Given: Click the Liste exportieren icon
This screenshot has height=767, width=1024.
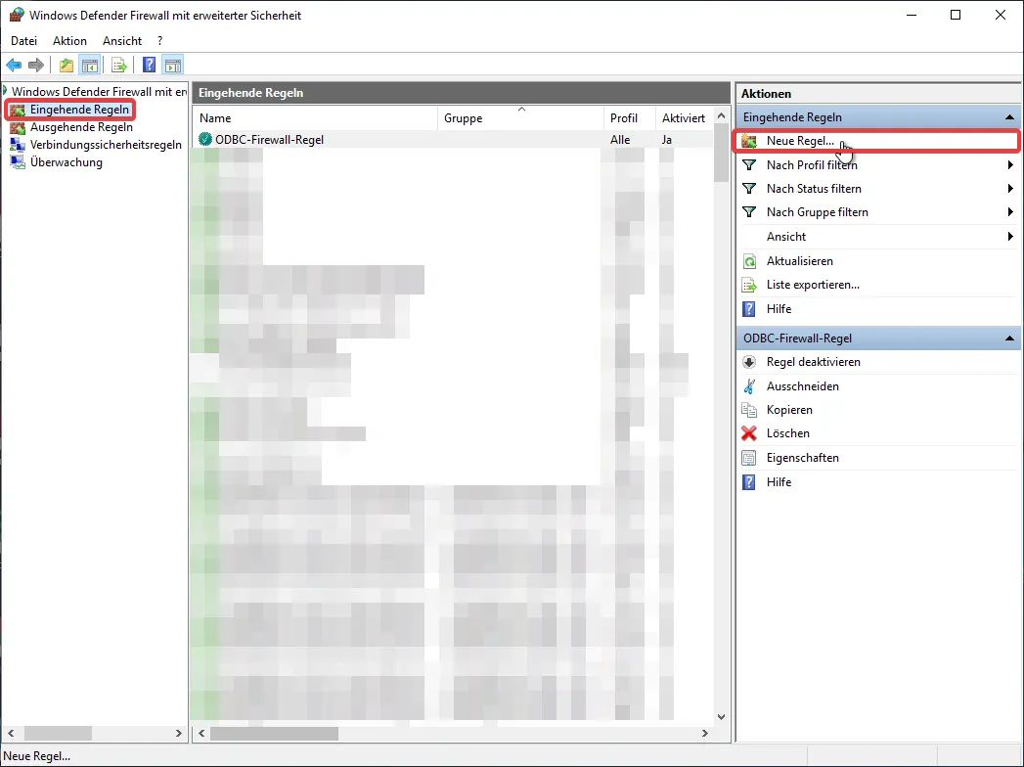Looking at the screenshot, I should [x=749, y=285].
